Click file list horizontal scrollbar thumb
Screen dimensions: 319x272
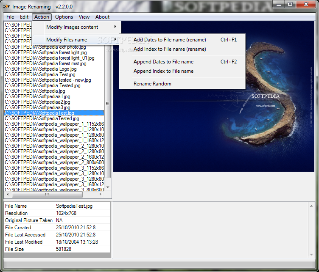point(47,194)
